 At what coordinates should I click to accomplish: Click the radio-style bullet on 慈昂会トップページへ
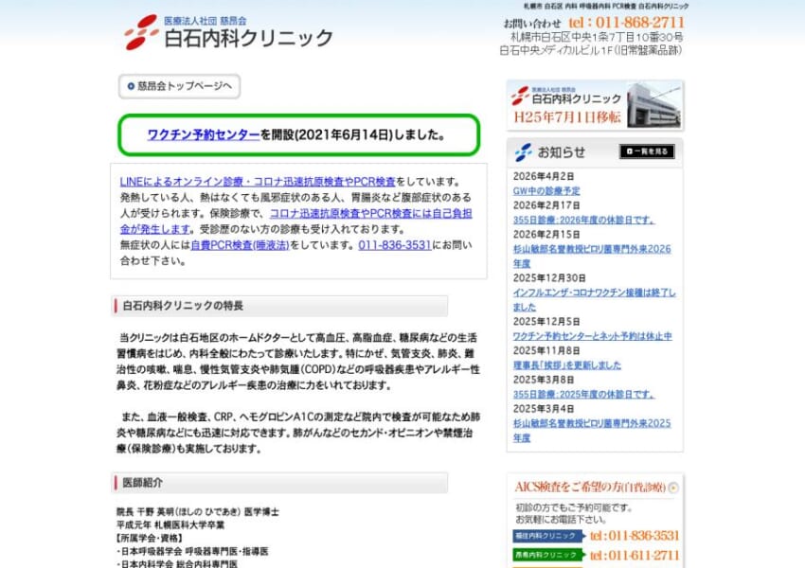click(x=131, y=86)
